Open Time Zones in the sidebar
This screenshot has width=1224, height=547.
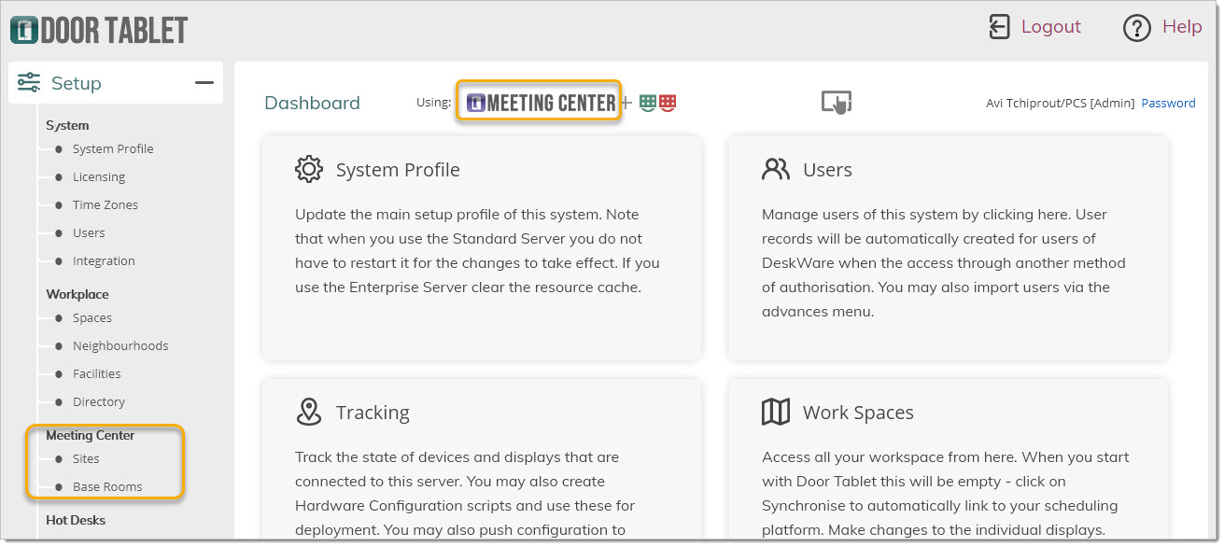click(106, 204)
